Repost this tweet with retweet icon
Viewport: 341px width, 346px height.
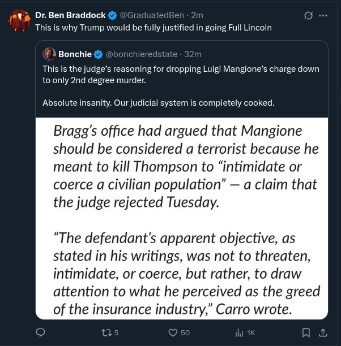tap(106, 332)
